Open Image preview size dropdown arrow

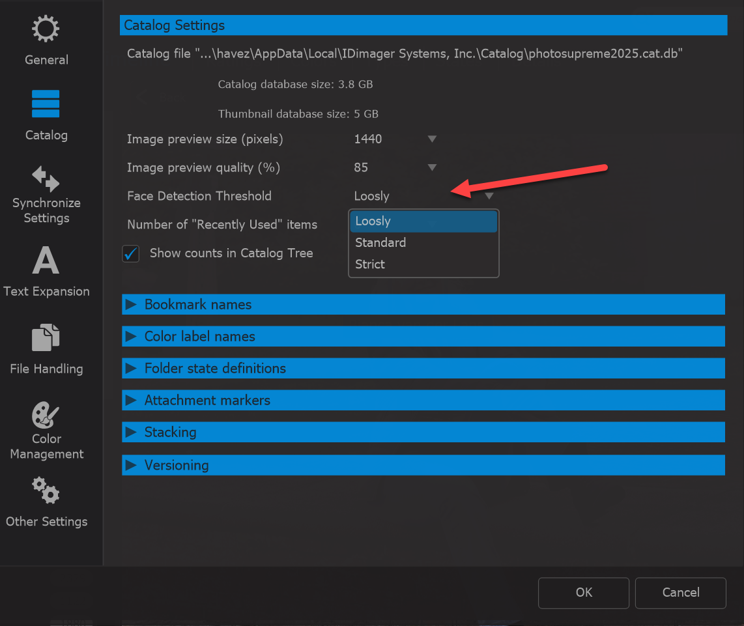tap(432, 139)
